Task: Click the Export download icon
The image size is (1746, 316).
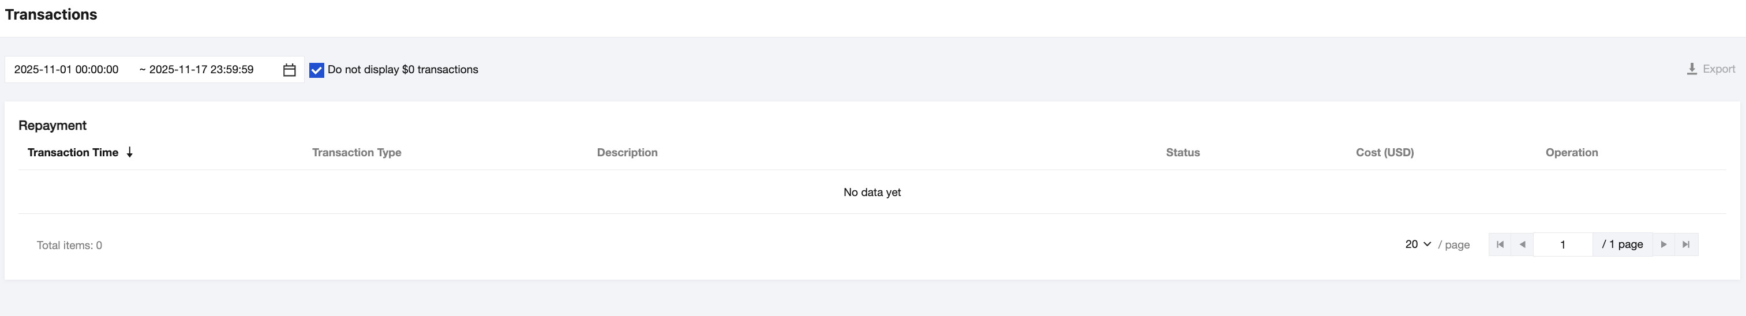Action: (x=1692, y=69)
